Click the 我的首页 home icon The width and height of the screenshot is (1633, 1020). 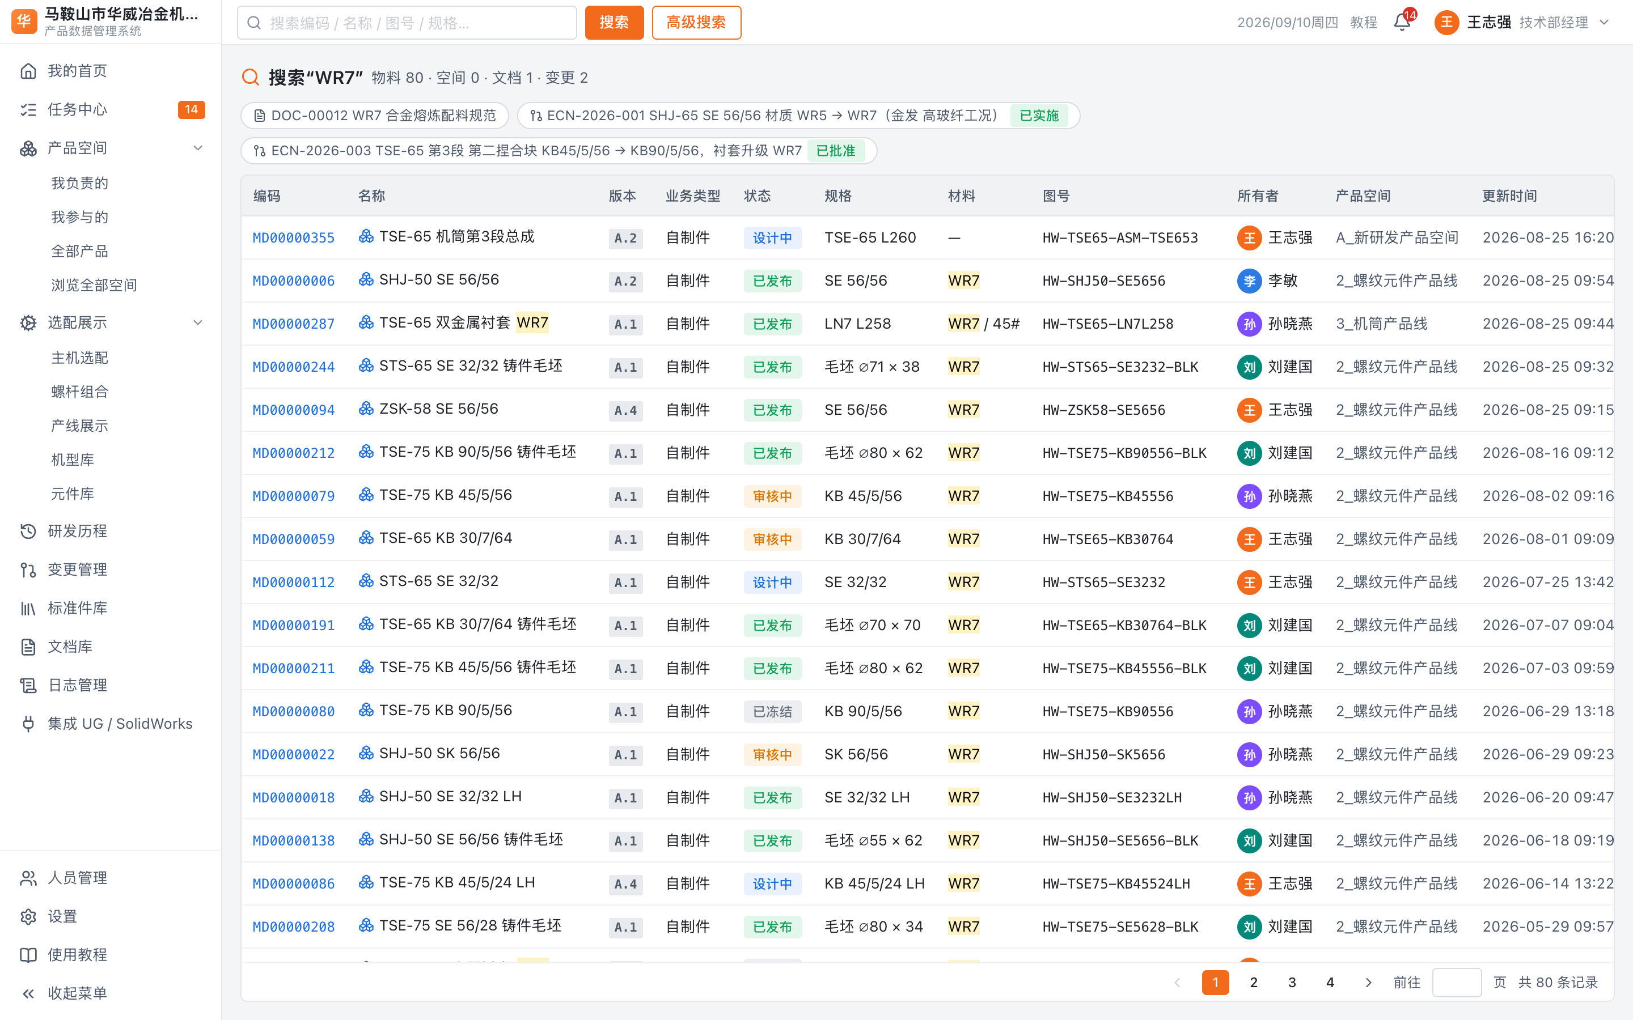tap(28, 71)
